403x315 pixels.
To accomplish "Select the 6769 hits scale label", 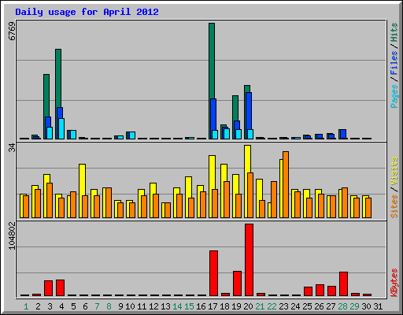I will [x=12, y=31].
